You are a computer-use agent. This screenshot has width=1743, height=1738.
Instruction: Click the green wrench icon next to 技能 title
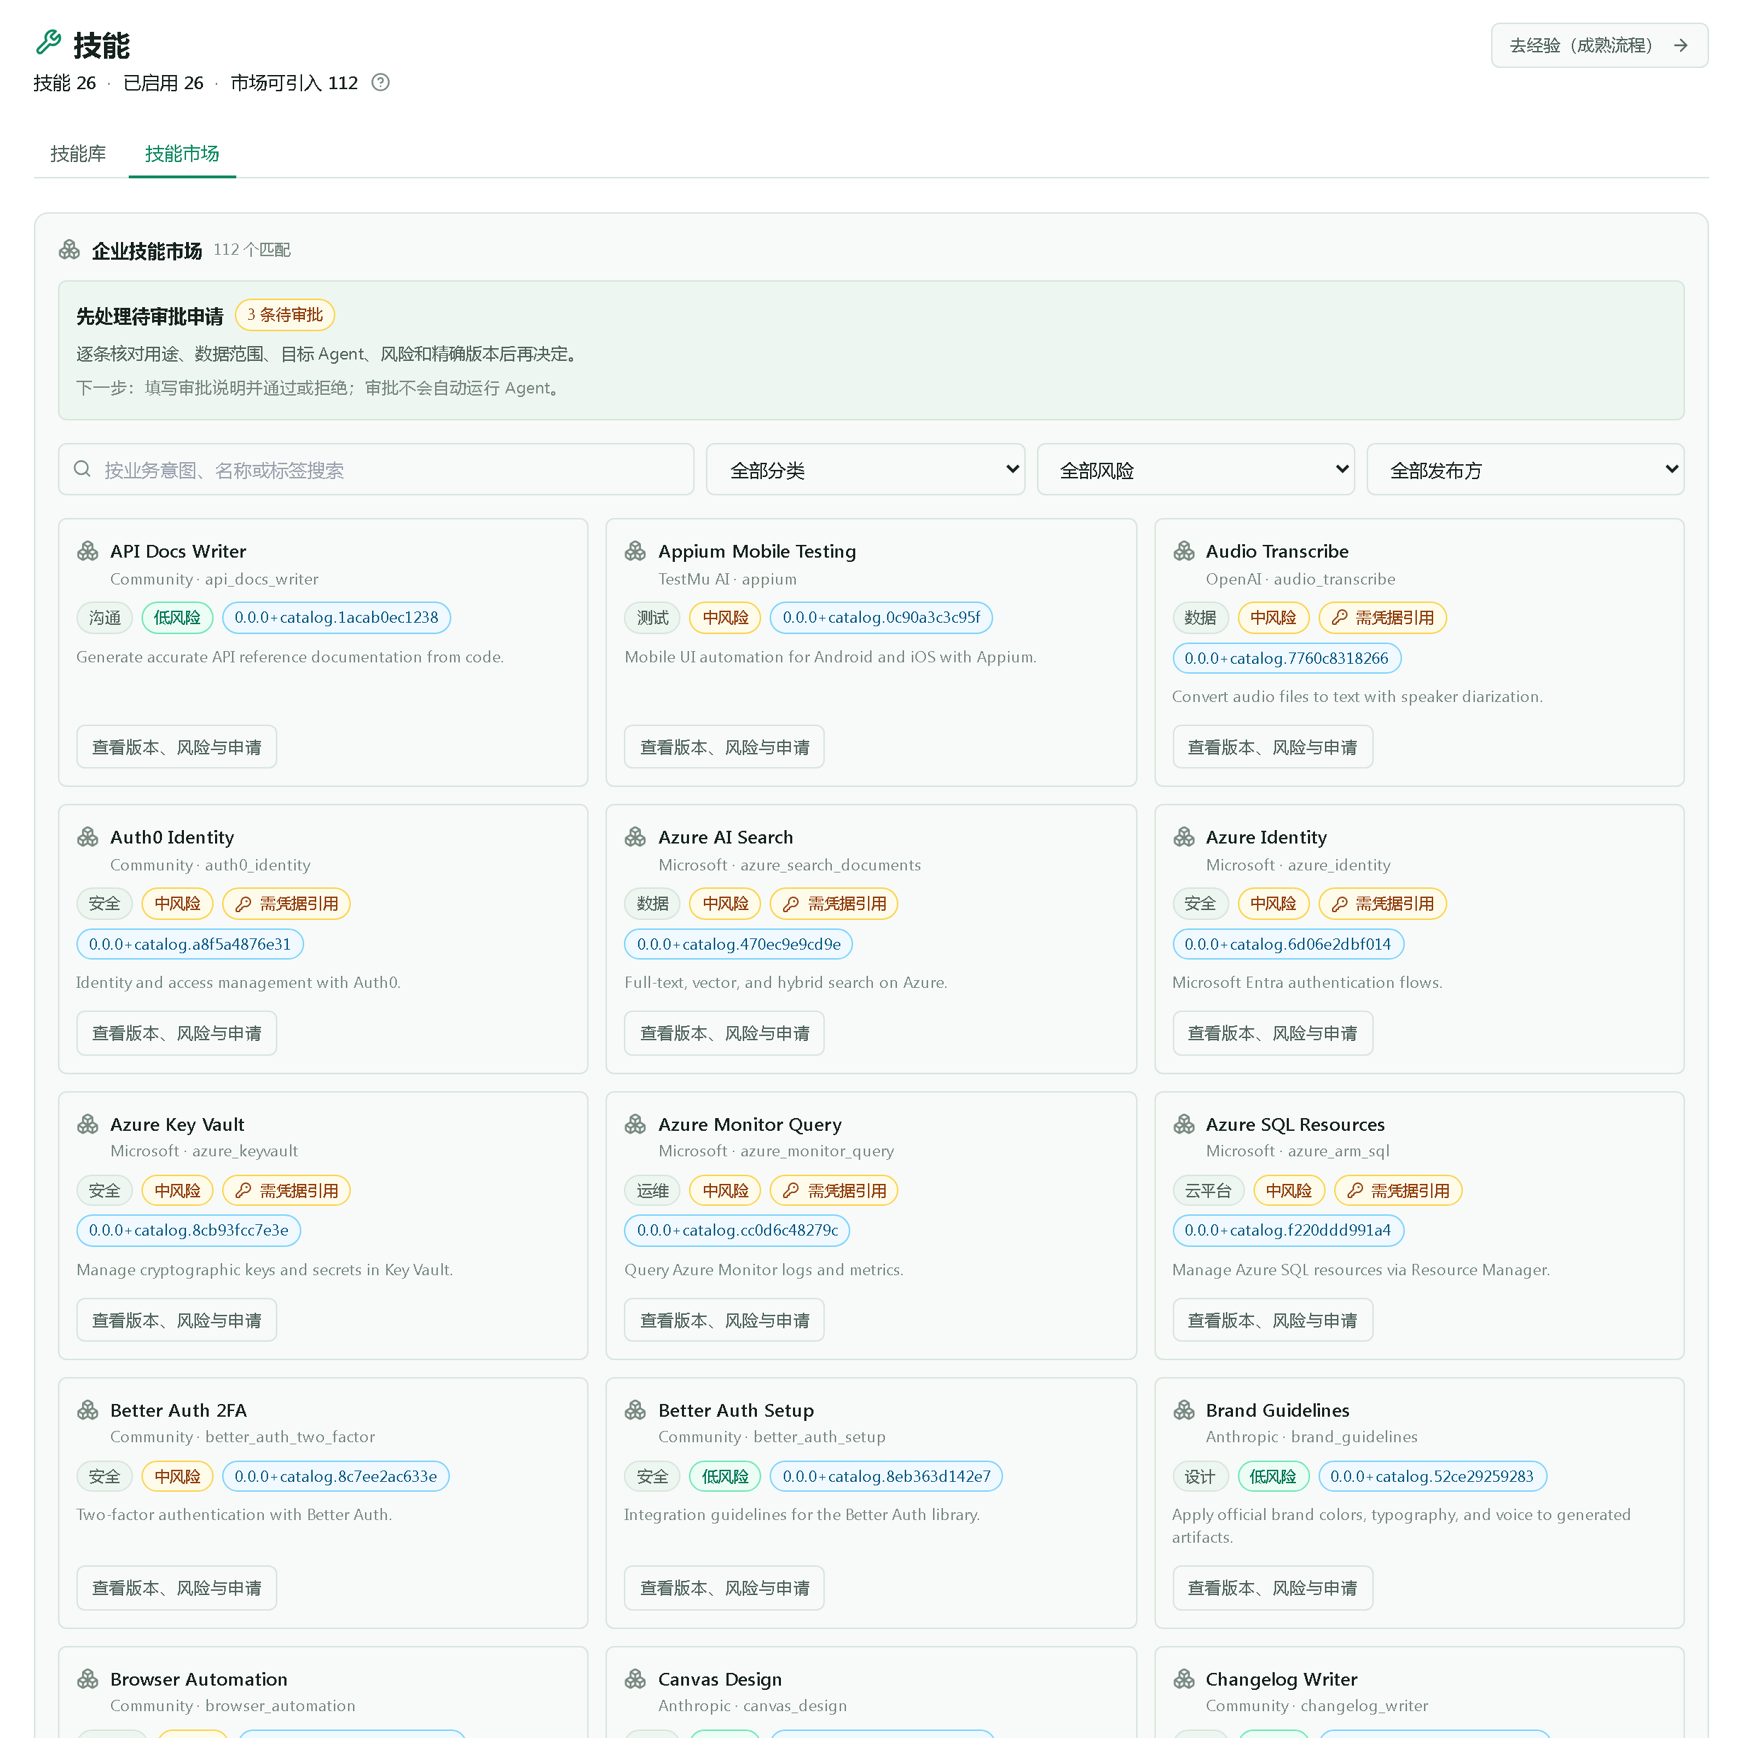pos(49,43)
